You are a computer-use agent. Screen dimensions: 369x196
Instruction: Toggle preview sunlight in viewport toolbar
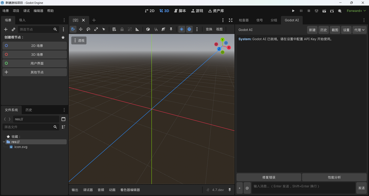[182, 29]
